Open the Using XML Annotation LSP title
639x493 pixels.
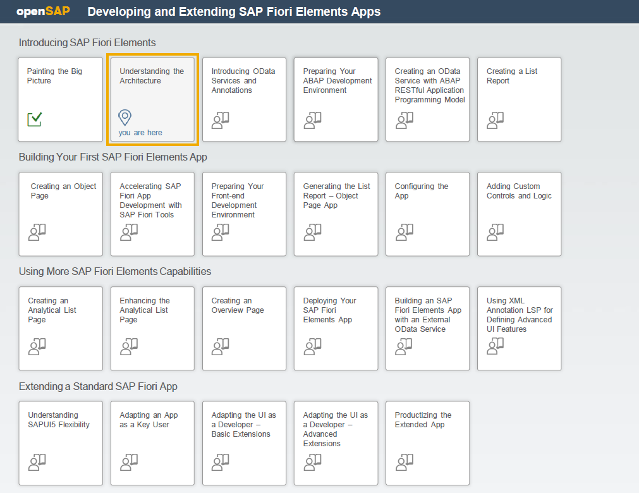pos(520,315)
